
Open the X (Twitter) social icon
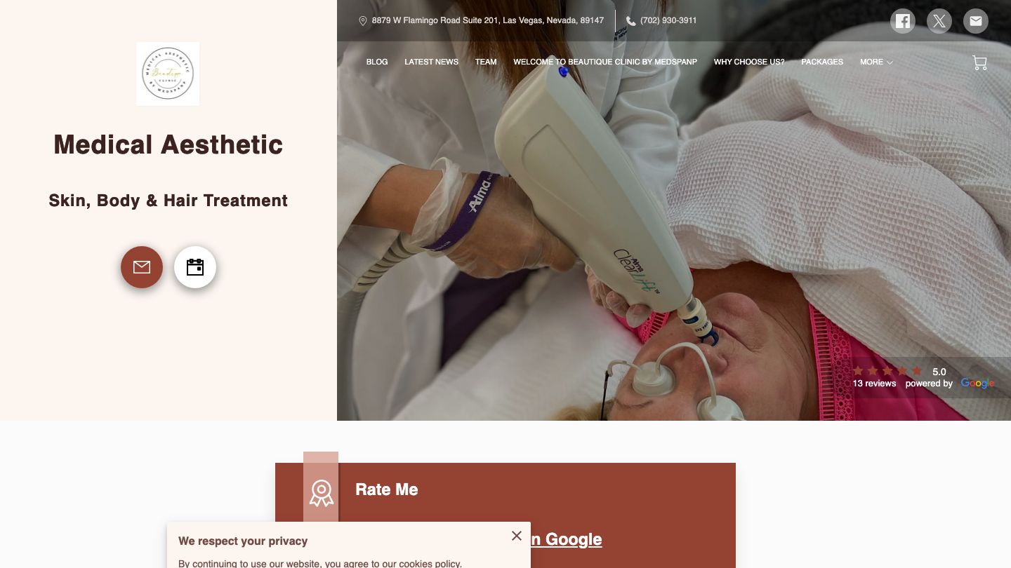click(x=939, y=21)
